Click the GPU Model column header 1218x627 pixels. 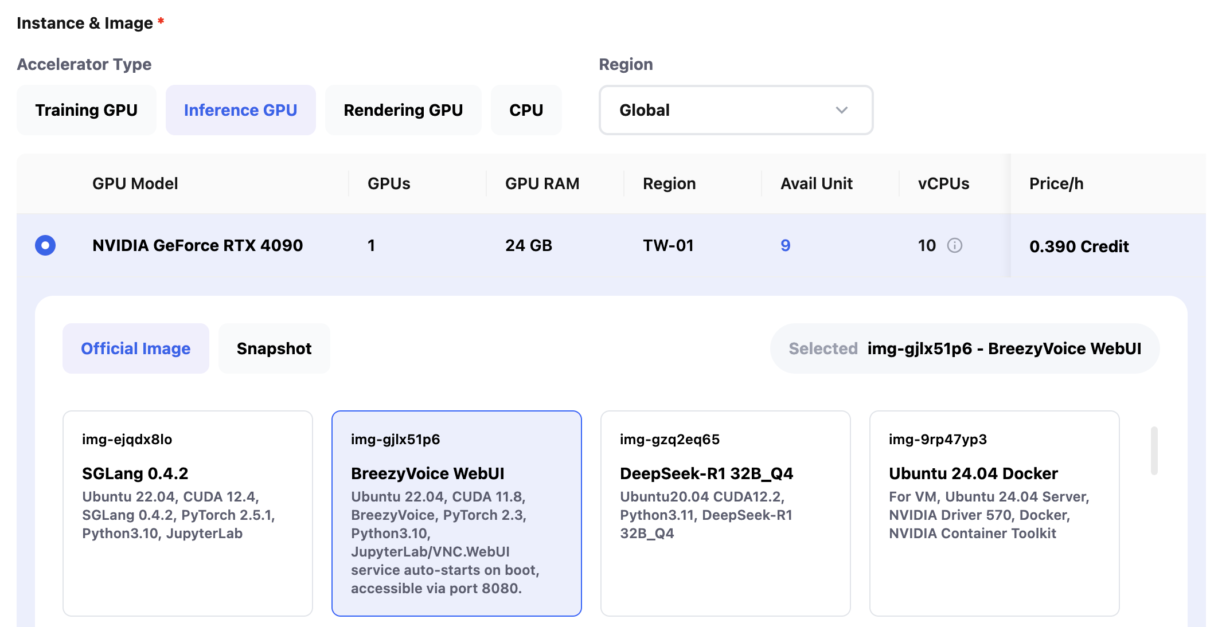coord(135,183)
